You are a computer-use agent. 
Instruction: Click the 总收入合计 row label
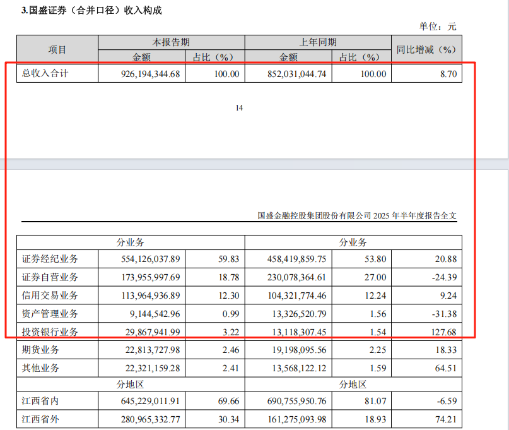tap(45, 74)
